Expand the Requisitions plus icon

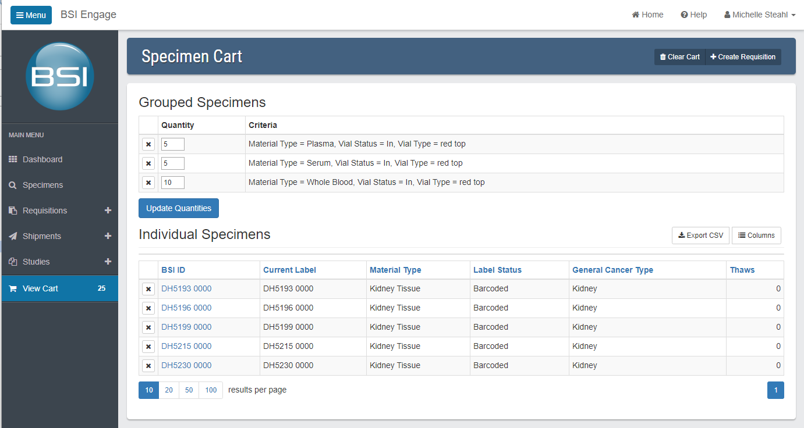(108, 211)
